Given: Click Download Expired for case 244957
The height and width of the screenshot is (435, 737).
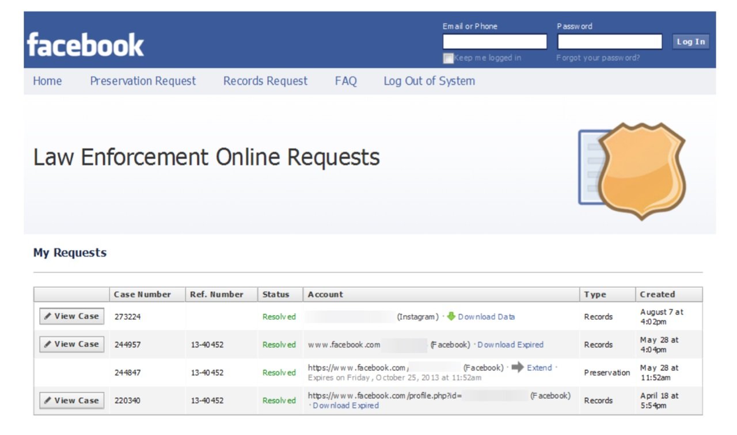Looking at the screenshot, I should (x=510, y=345).
